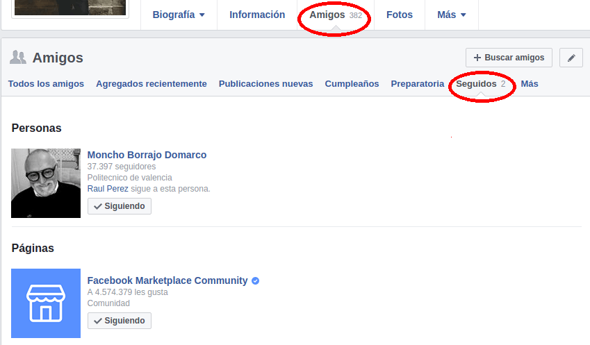Click the pencil edit icon button
The image size is (590, 345).
tap(571, 58)
